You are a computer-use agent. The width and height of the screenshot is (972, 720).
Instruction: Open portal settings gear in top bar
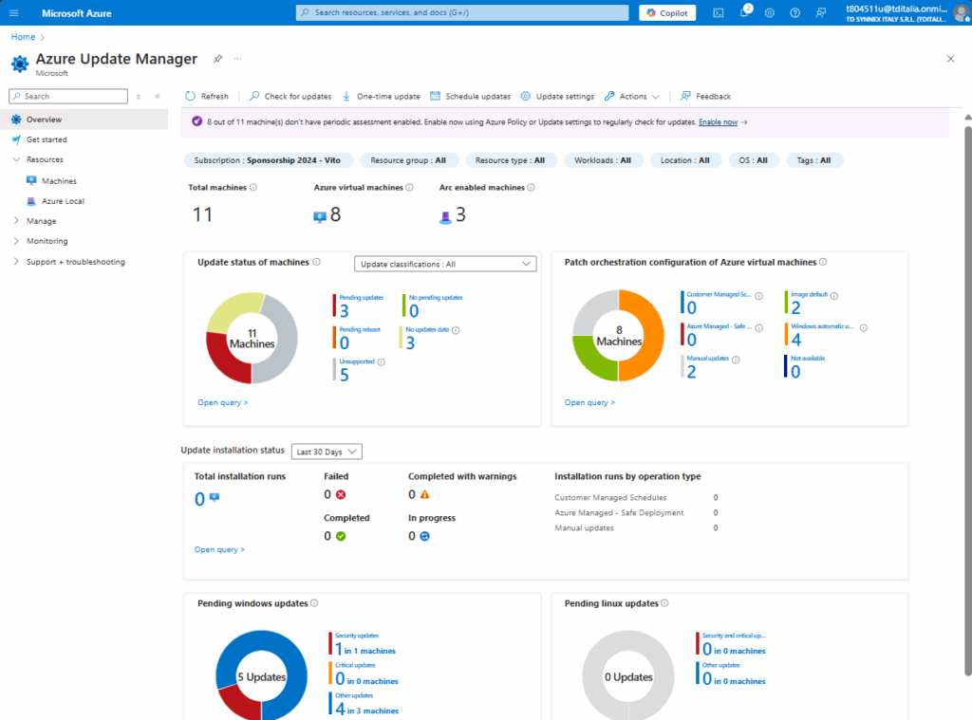[769, 13]
